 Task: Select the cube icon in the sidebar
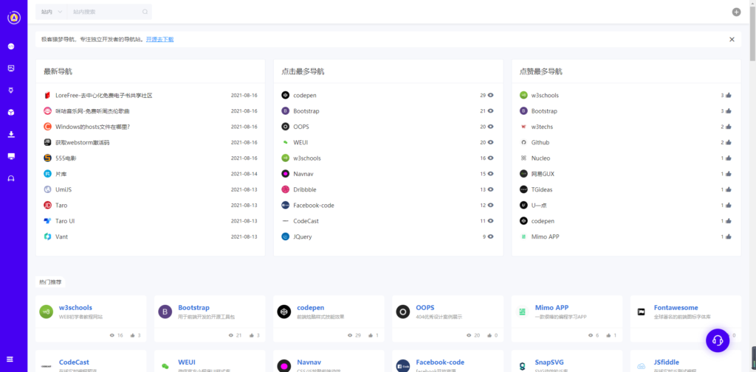pos(11,113)
